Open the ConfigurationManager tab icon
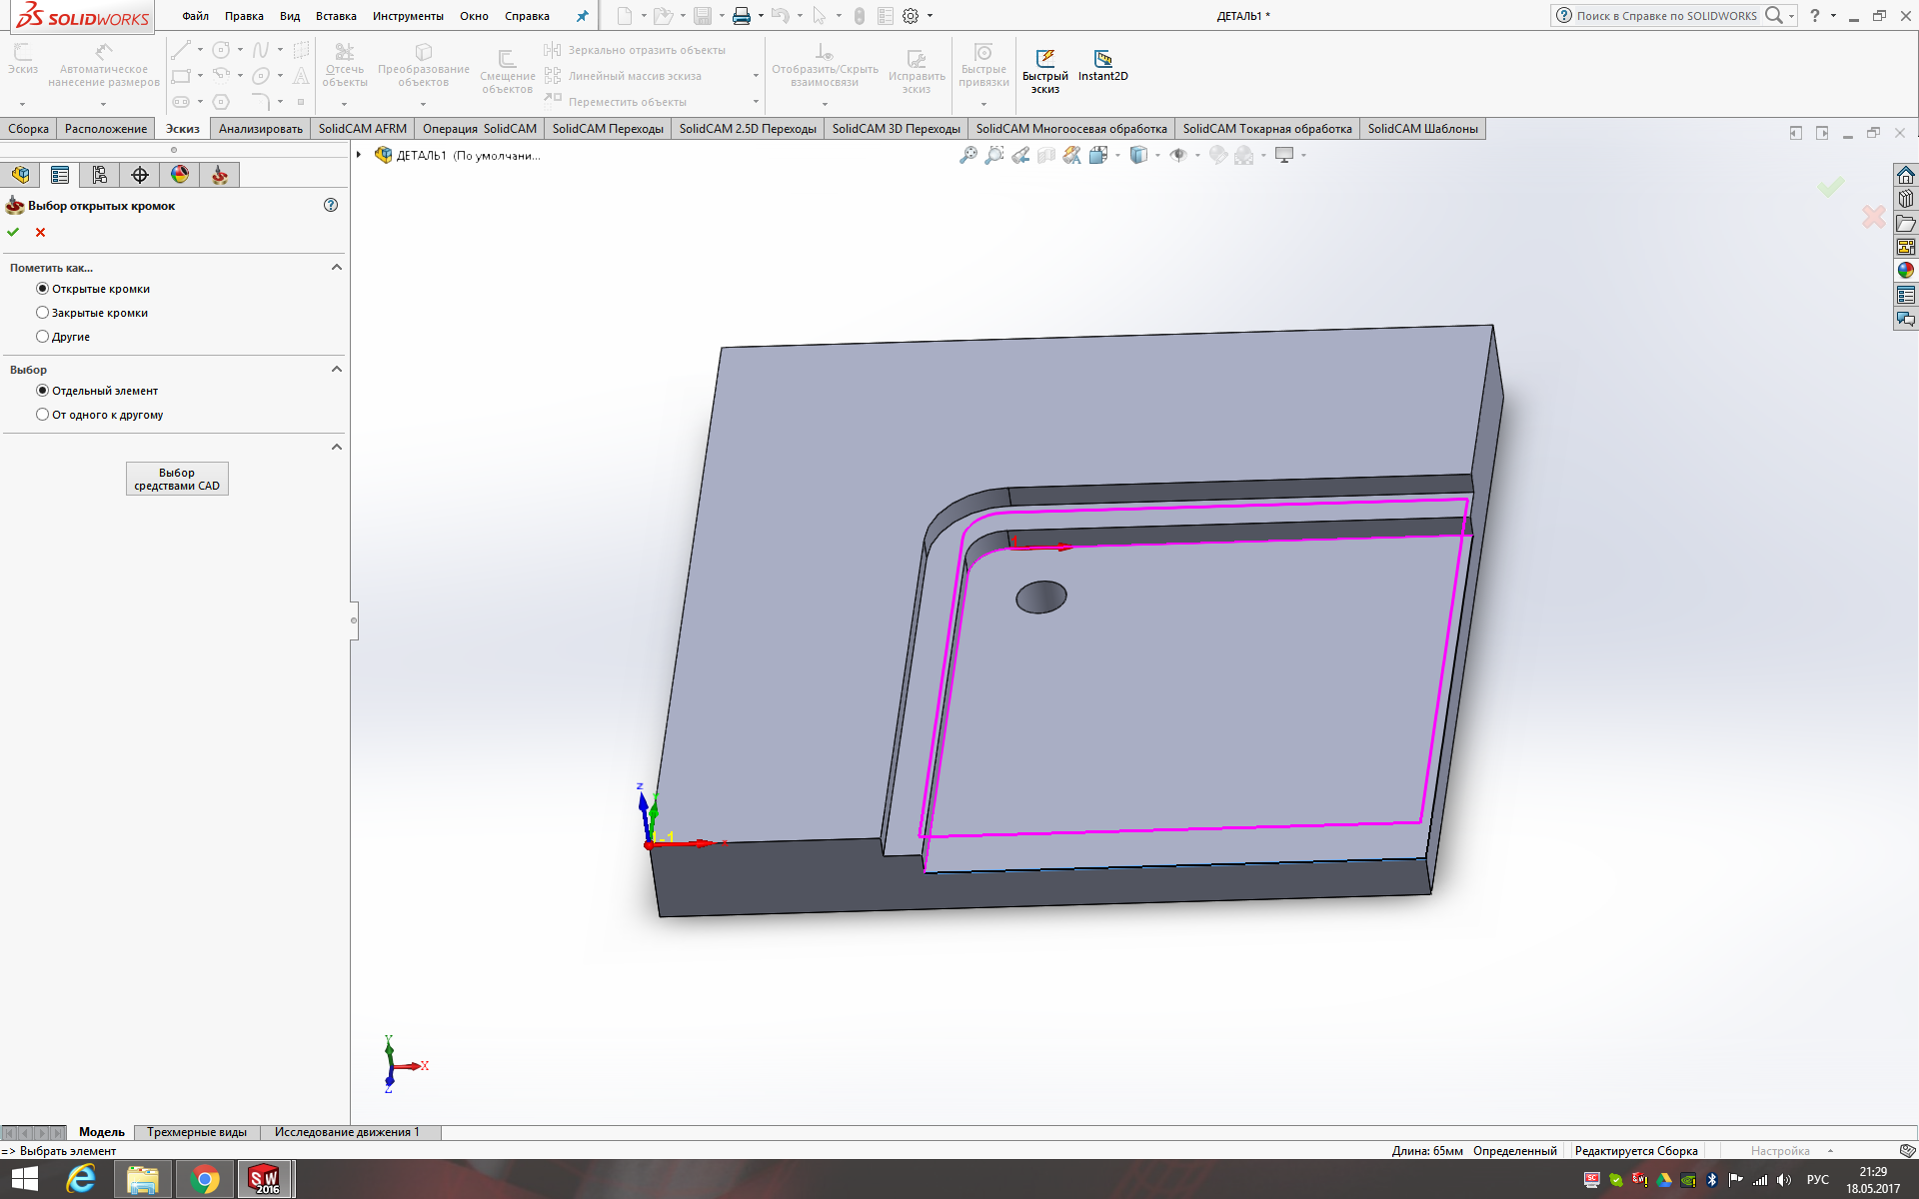This screenshot has width=1919, height=1199. point(100,175)
